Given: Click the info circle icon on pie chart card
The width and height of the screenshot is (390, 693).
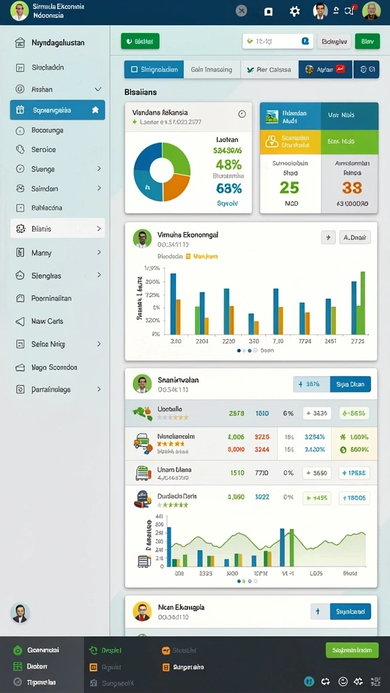Looking at the screenshot, I should (x=242, y=114).
